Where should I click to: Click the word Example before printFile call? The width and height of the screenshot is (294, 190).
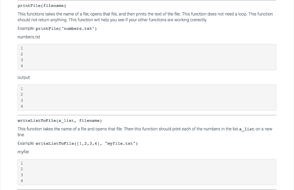[26, 28]
